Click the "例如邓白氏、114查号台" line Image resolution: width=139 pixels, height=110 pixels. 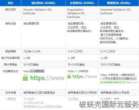pyautogui.click(x=114, y=38)
